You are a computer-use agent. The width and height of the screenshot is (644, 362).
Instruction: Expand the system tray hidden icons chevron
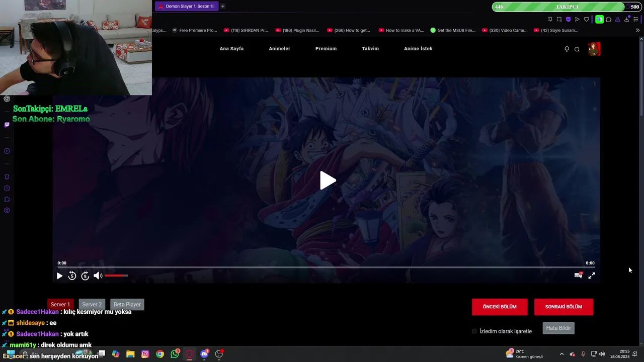(562, 354)
